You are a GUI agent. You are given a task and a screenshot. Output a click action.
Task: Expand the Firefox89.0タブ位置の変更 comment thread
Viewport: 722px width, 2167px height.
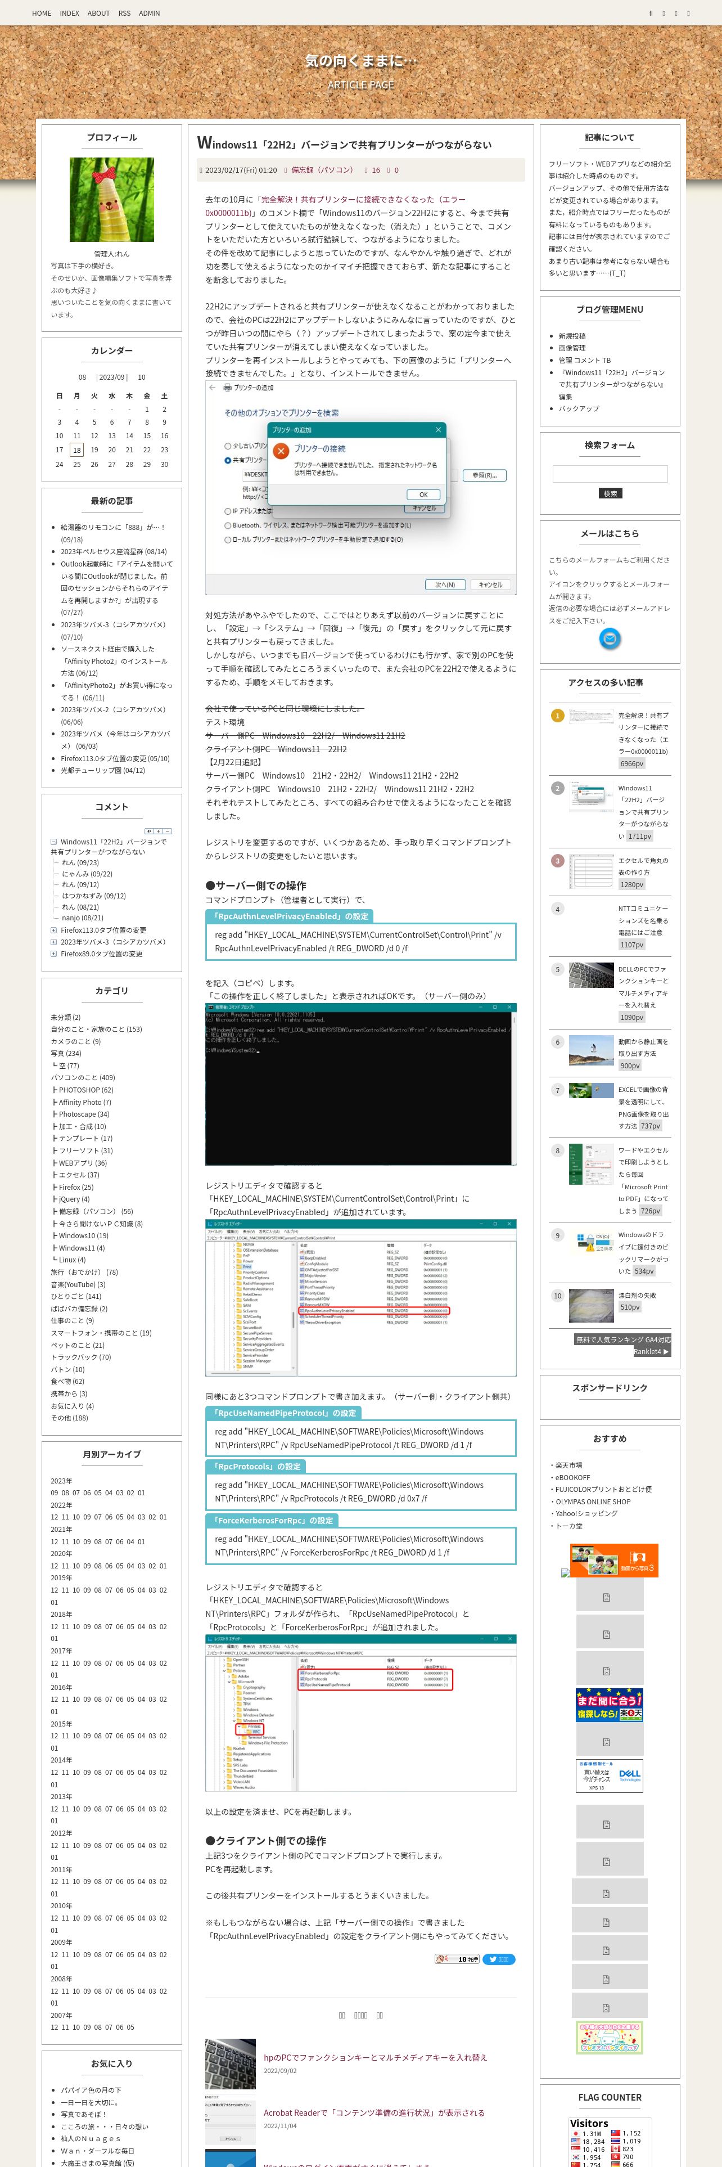(x=54, y=953)
